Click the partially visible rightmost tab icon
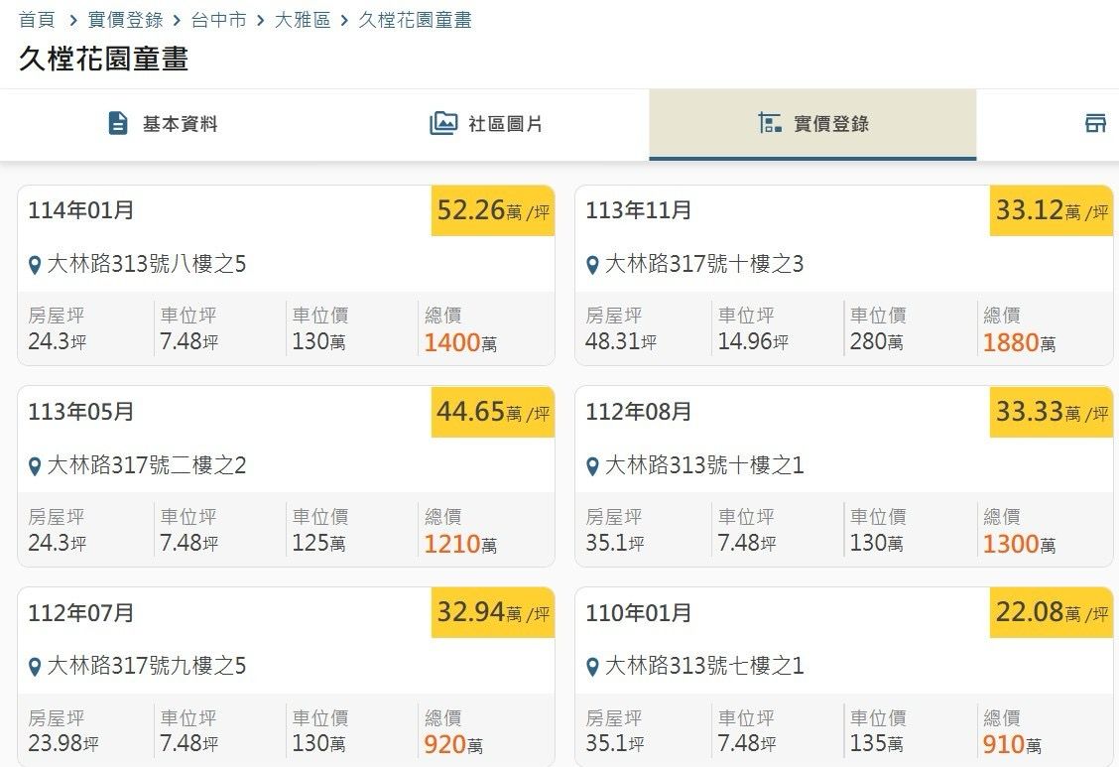Image resolution: width=1119 pixels, height=767 pixels. (1095, 123)
